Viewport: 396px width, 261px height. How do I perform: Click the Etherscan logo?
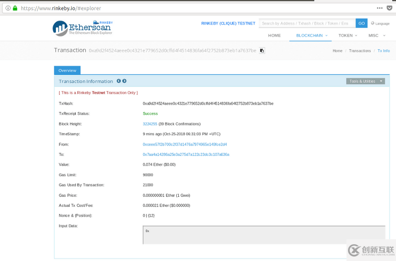83,28
